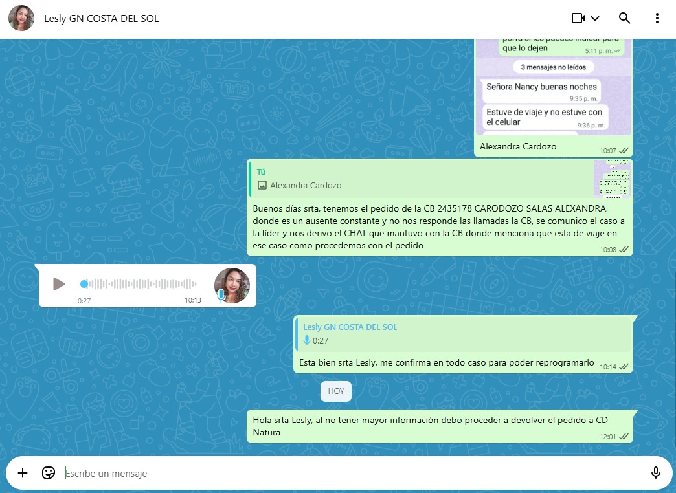Click the plus attach icon
This screenshot has height=493, width=676.
click(x=23, y=473)
